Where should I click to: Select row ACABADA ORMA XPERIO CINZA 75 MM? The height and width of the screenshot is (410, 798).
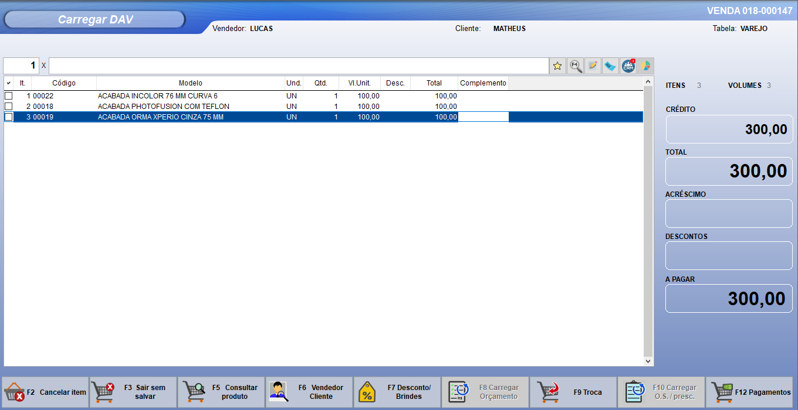pyautogui.click(x=323, y=117)
